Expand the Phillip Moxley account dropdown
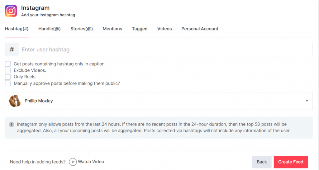Viewport: 319px width, 170px height. (159, 101)
